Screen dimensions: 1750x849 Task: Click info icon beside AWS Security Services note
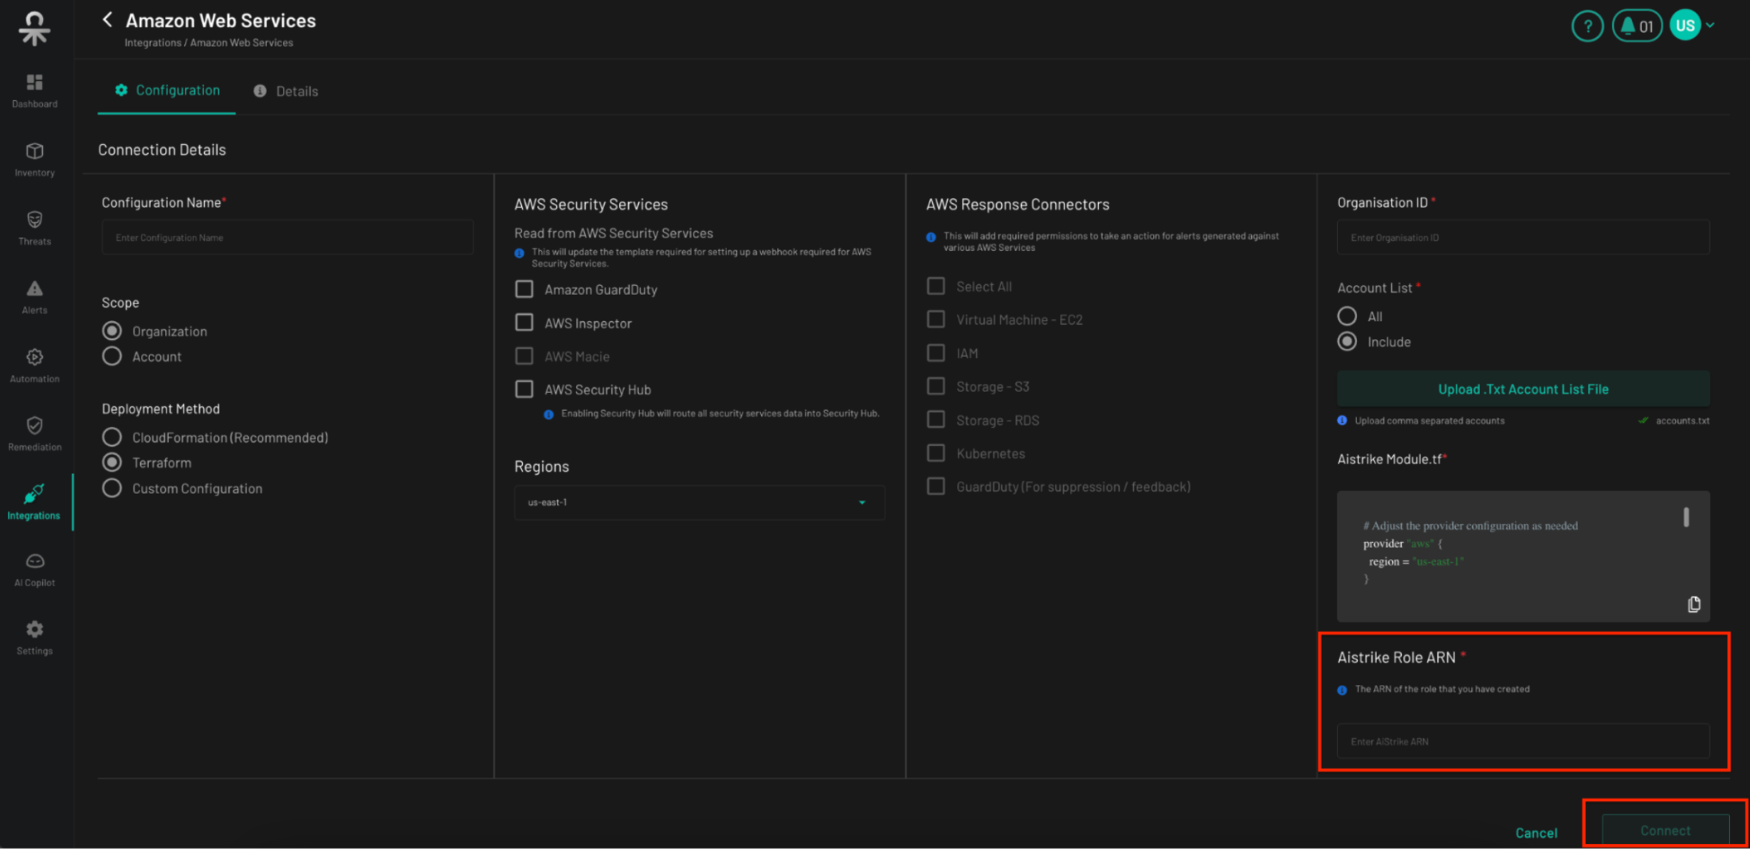coord(520,253)
